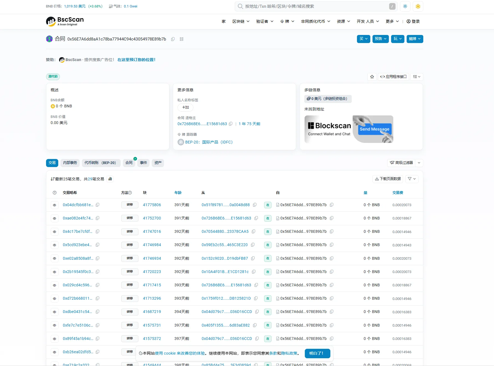Click the BNB chain cube icon

pyautogui.click(x=418, y=6)
